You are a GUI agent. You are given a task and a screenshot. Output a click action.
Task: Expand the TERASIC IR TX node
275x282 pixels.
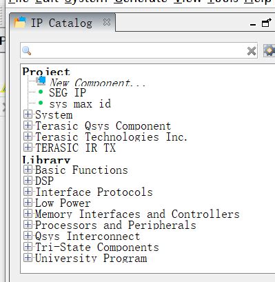28,148
